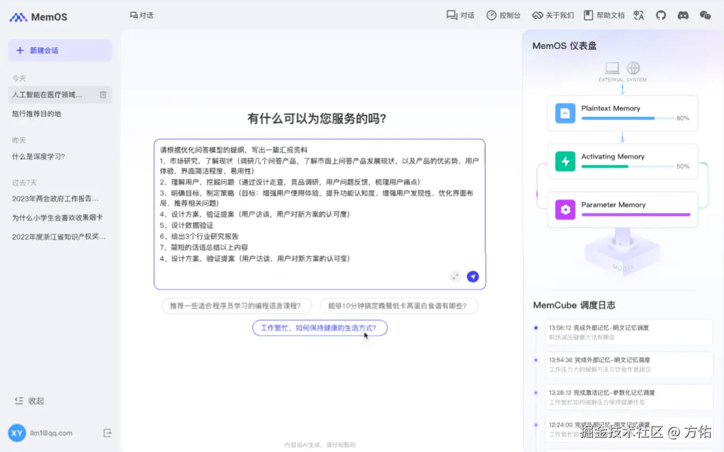Open 对话 in the top navigation
This screenshot has height=452, width=724.
460,15
